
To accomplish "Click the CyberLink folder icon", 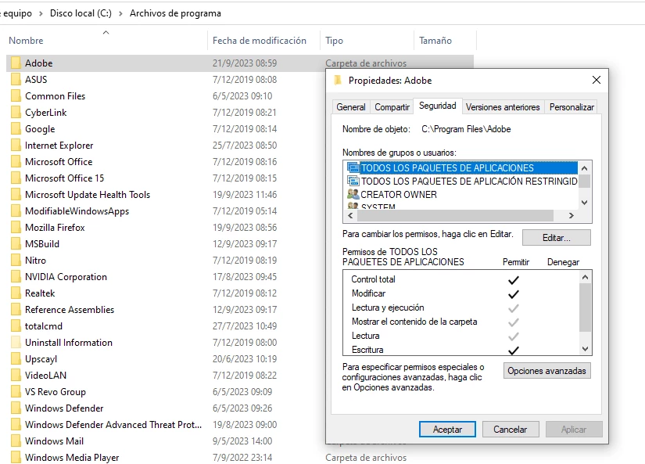I will point(16,113).
